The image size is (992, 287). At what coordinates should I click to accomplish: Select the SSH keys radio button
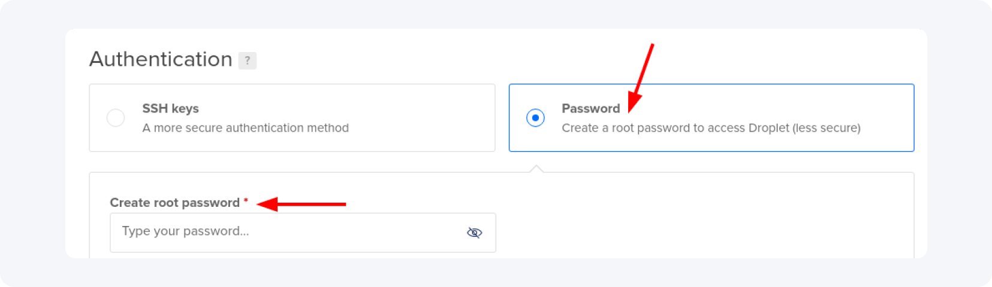116,118
